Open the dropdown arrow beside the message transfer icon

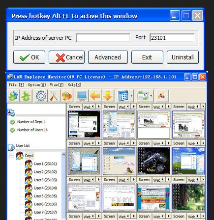tap(151, 96)
